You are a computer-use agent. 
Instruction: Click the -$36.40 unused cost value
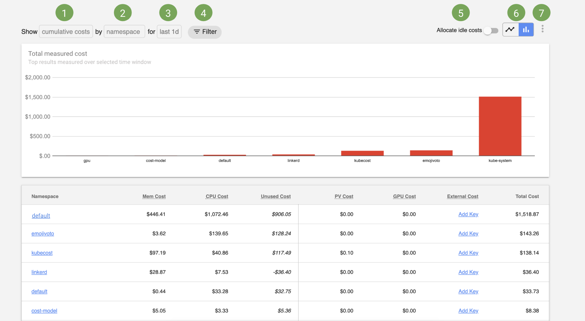(x=282, y=272)
